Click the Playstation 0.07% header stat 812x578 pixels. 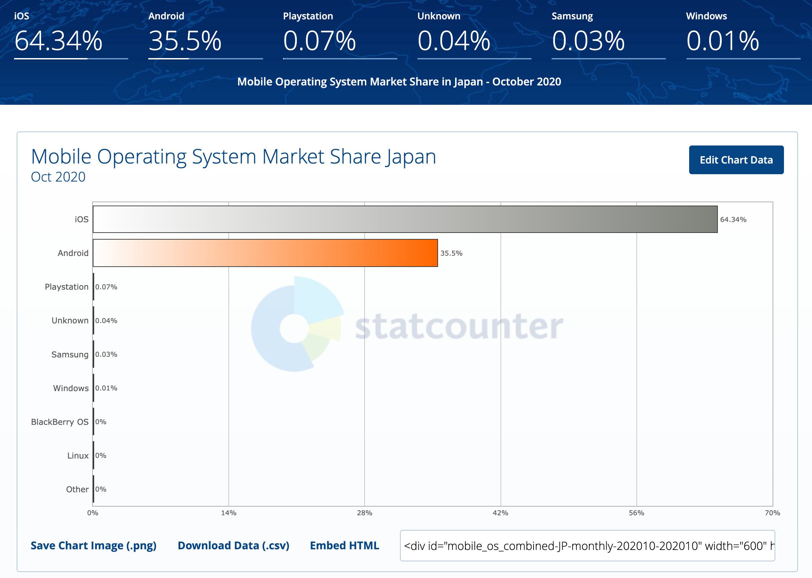340,35
